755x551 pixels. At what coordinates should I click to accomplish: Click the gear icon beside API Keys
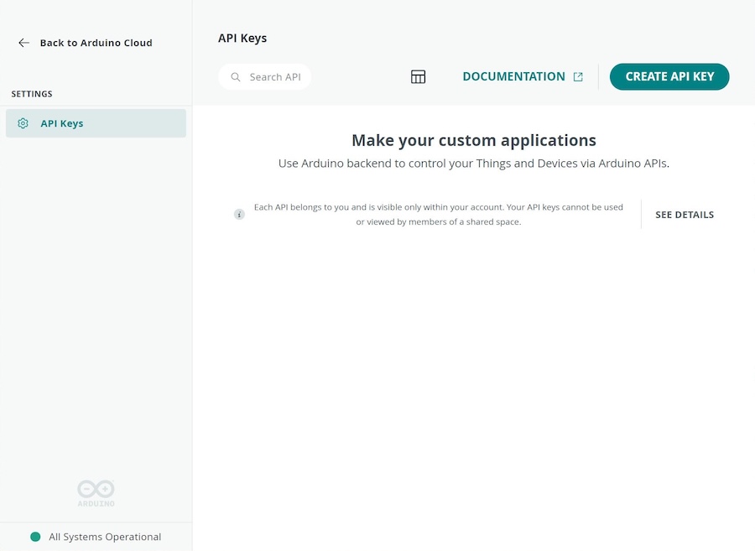pyautogui.click(x=23, y=123)
